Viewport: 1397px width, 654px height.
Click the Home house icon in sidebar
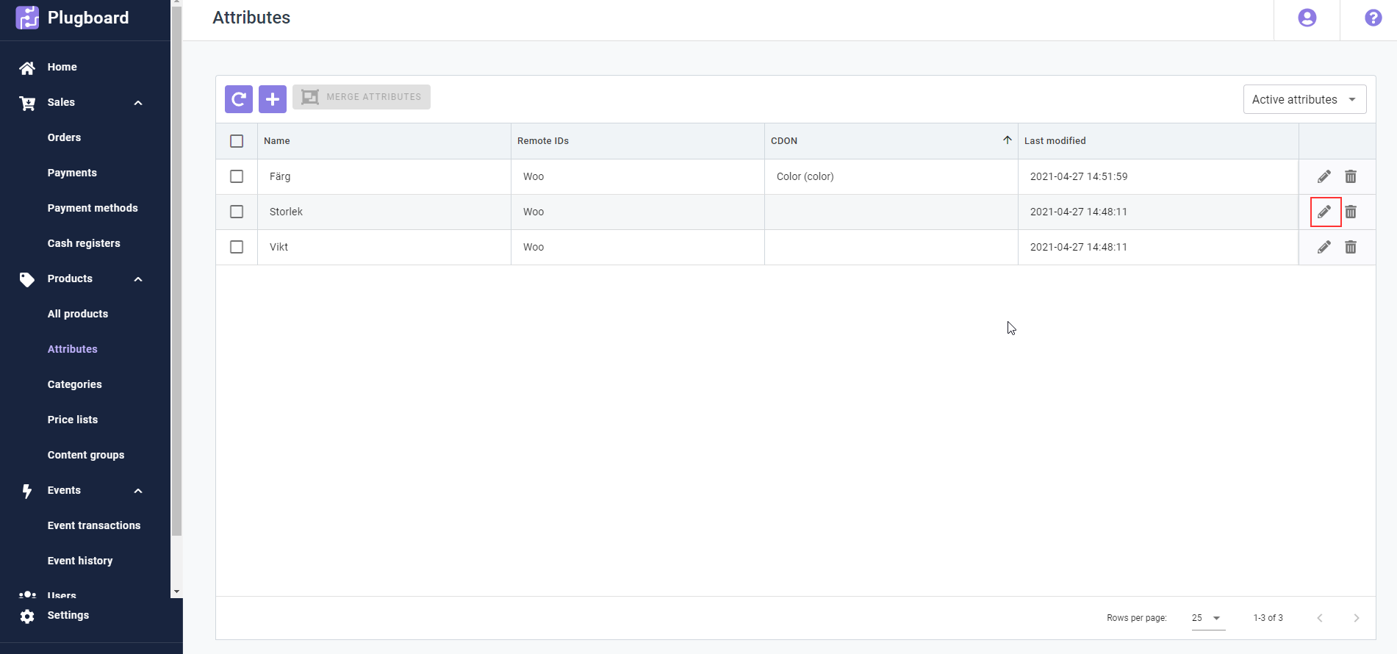27,68
